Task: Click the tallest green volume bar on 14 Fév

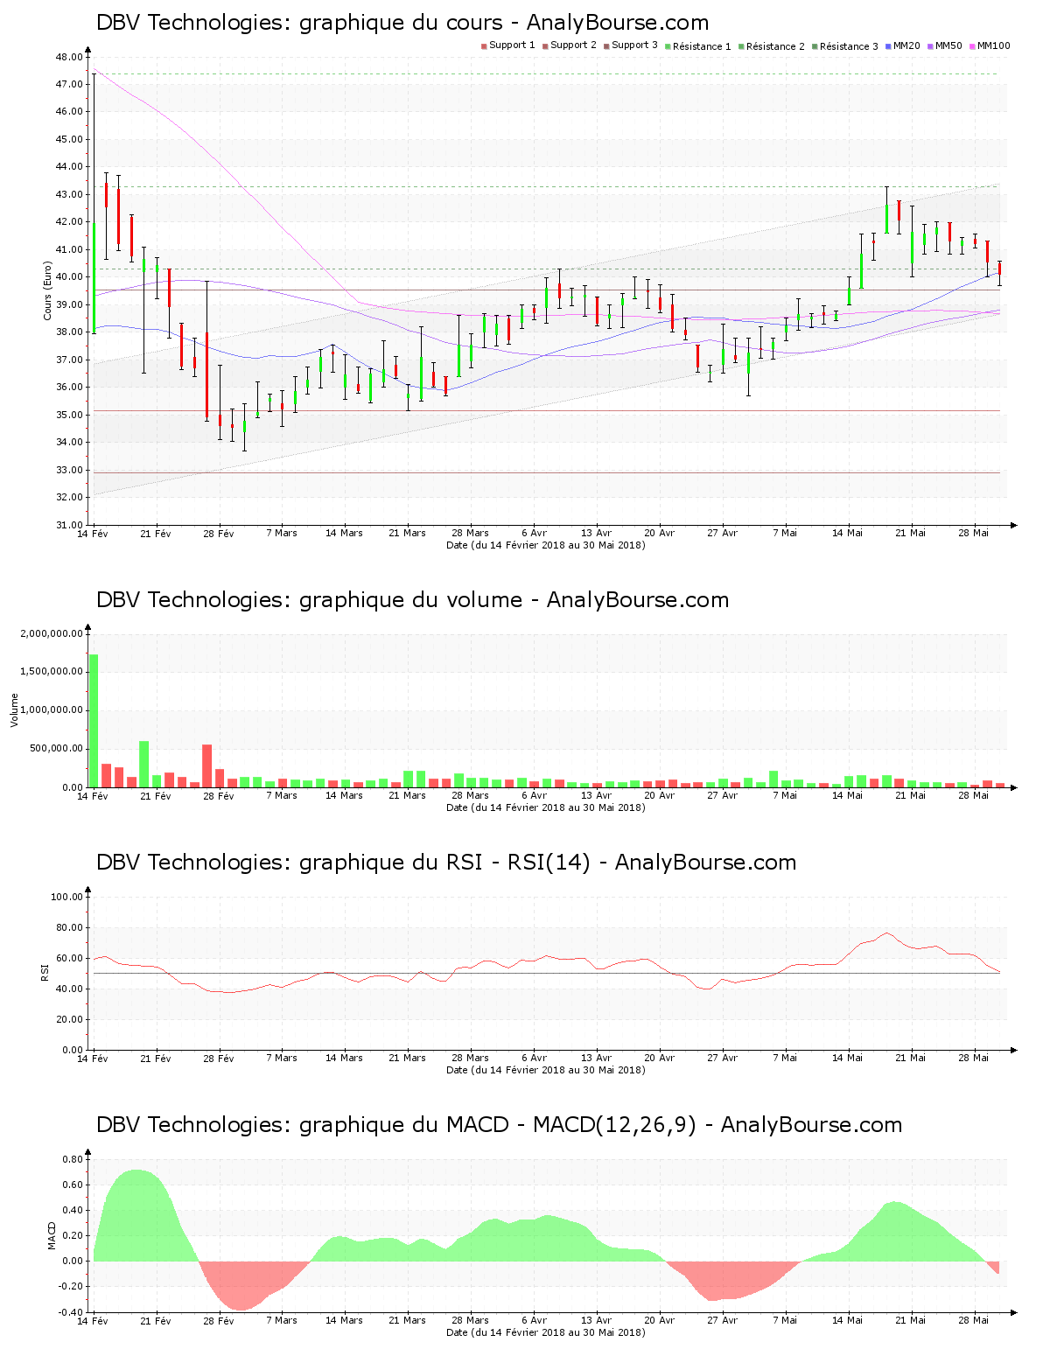Action: point(93,721)
